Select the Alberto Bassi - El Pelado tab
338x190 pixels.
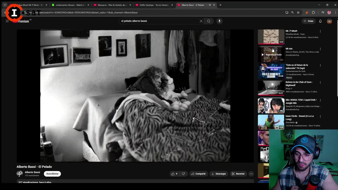tap(196, 5)
